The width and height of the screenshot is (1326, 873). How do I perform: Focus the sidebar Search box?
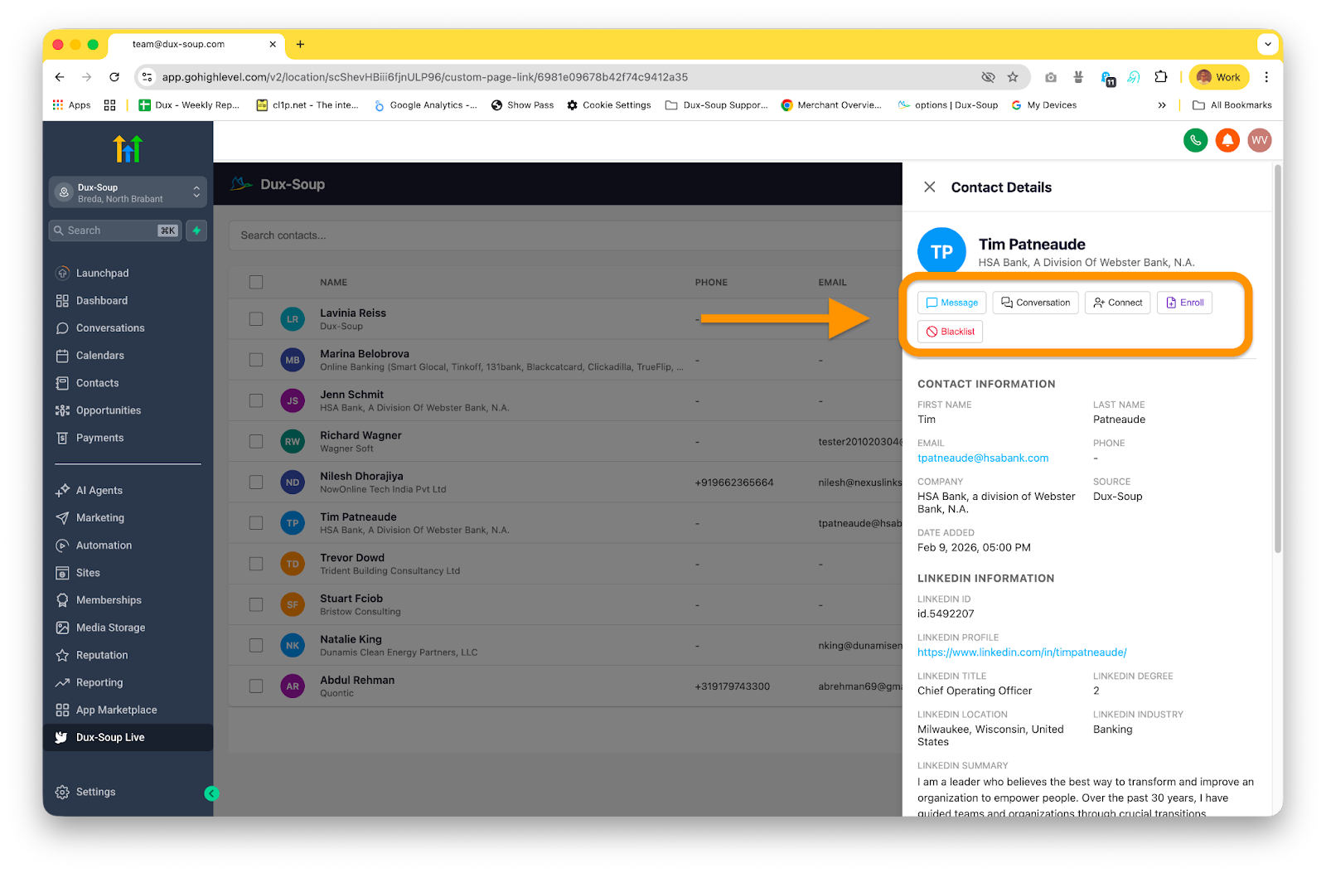[115, 230]
